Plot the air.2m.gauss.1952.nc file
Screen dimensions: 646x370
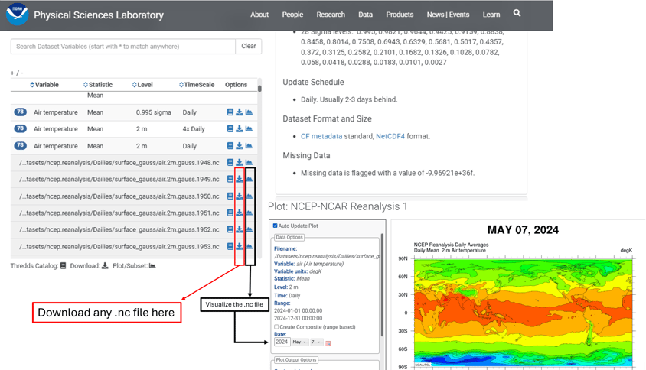250,229
